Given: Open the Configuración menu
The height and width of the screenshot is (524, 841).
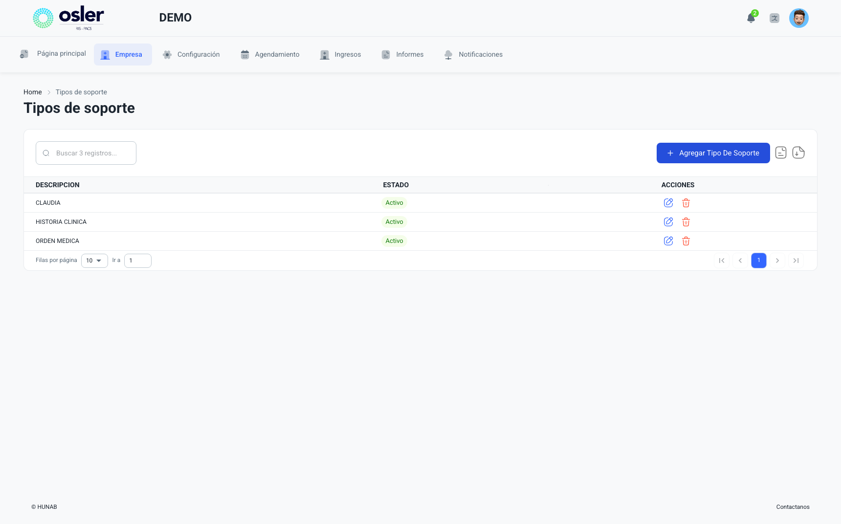Looking at the screenshot, I should coord(191,54).
